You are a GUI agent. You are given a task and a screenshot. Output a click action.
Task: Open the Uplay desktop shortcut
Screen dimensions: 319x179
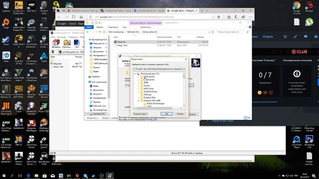coord(6,57)
